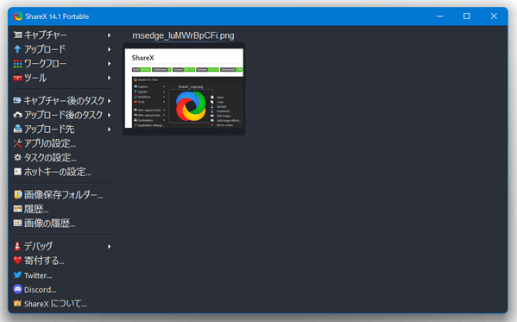
Task: Click the 画像保存フォルダー folder icon
Action: pyautogui.click(x=17, y=194)
